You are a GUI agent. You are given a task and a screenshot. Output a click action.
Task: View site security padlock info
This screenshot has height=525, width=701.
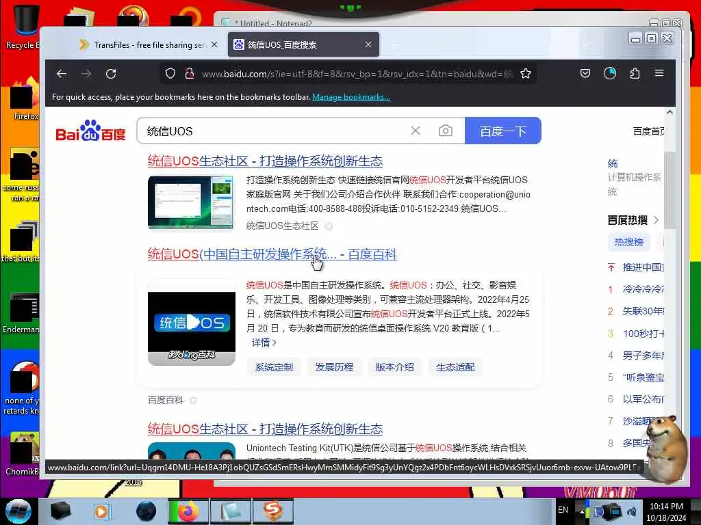pos(190,73)
